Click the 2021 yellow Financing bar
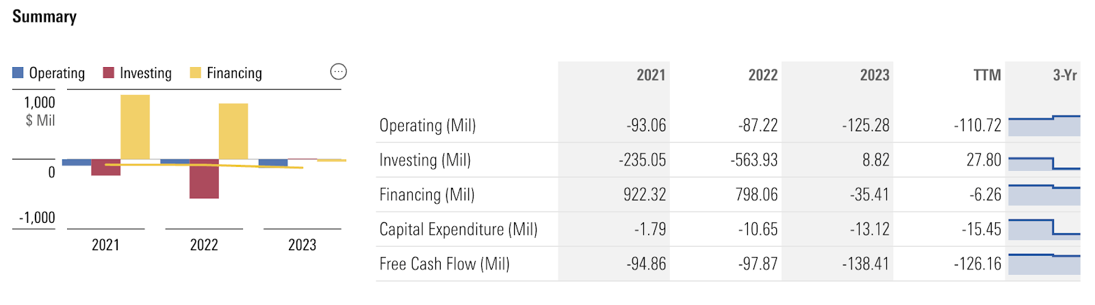Image resolution: width=1095 pixels, height=305 pixels. (135, 127)
